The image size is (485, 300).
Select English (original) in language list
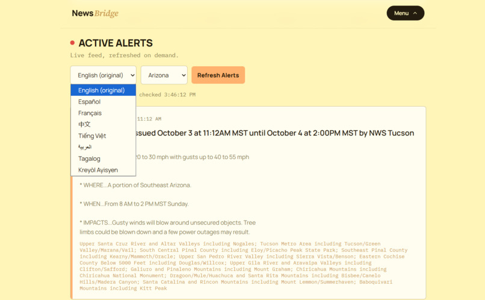pos(103,90)
